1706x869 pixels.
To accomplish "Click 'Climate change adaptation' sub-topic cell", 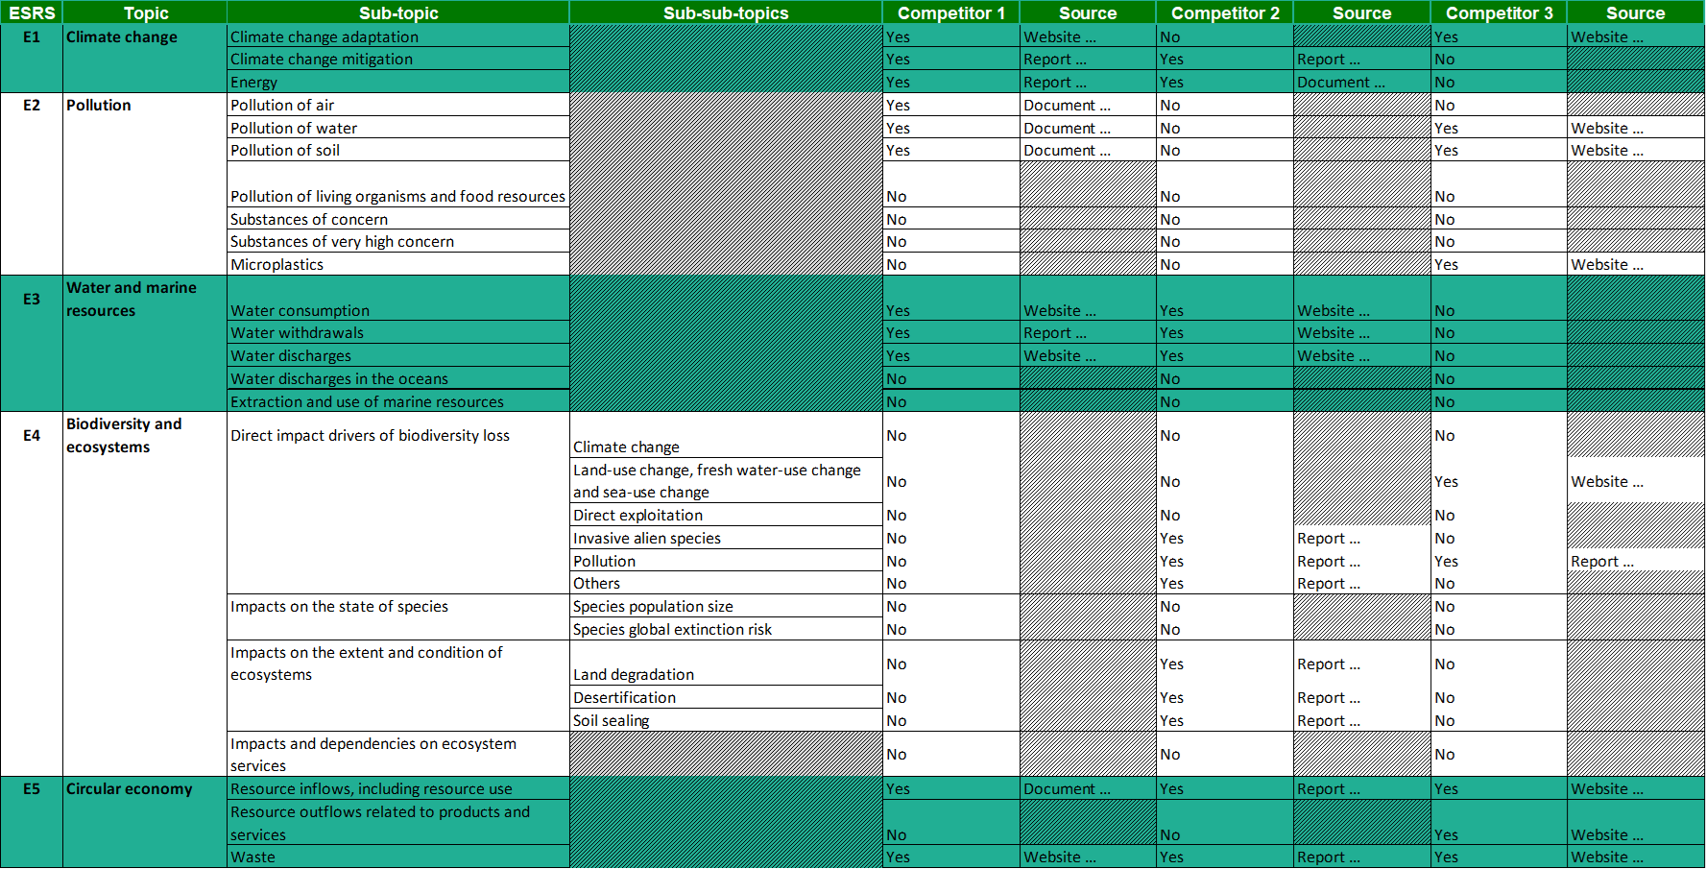I will click(x=398, y=36).
